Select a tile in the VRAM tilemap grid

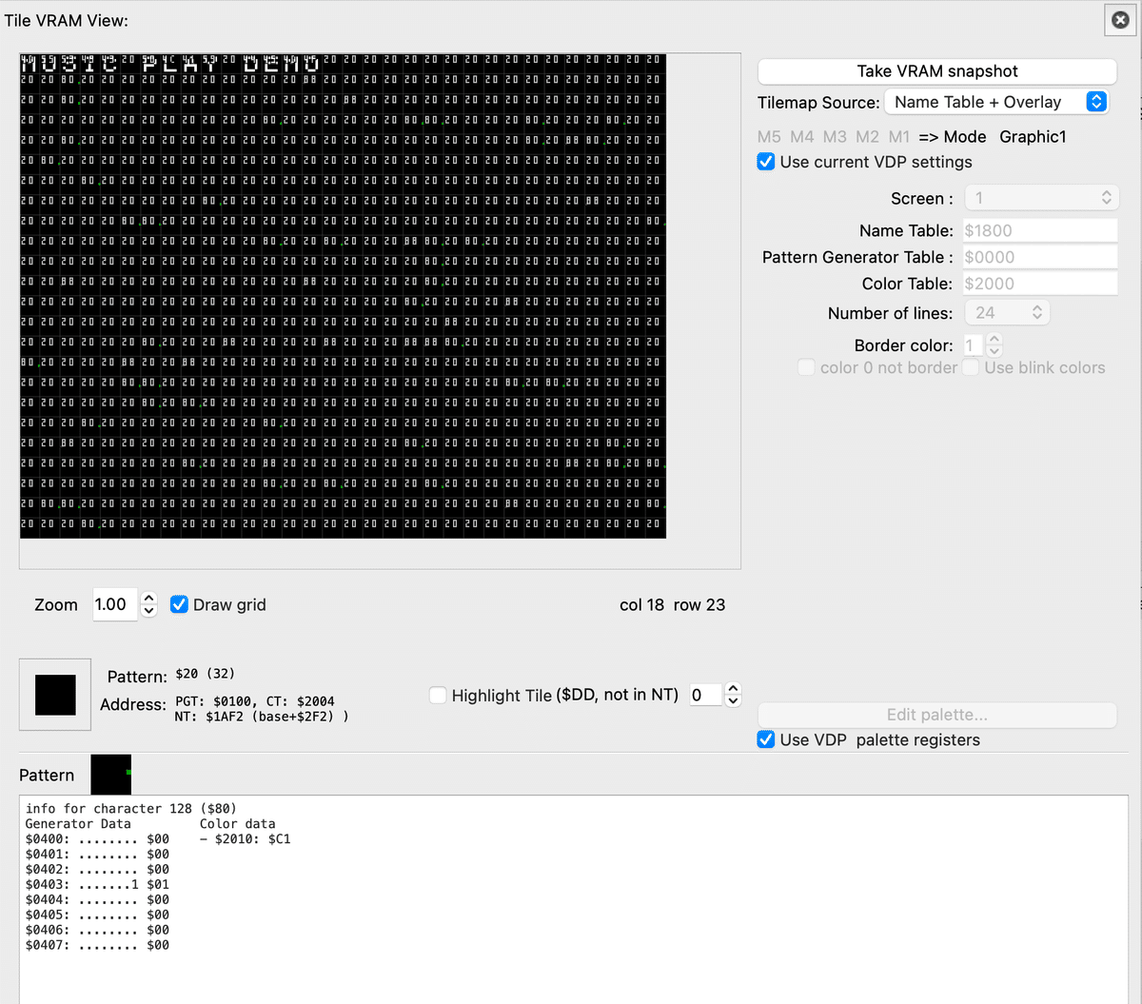343,295
